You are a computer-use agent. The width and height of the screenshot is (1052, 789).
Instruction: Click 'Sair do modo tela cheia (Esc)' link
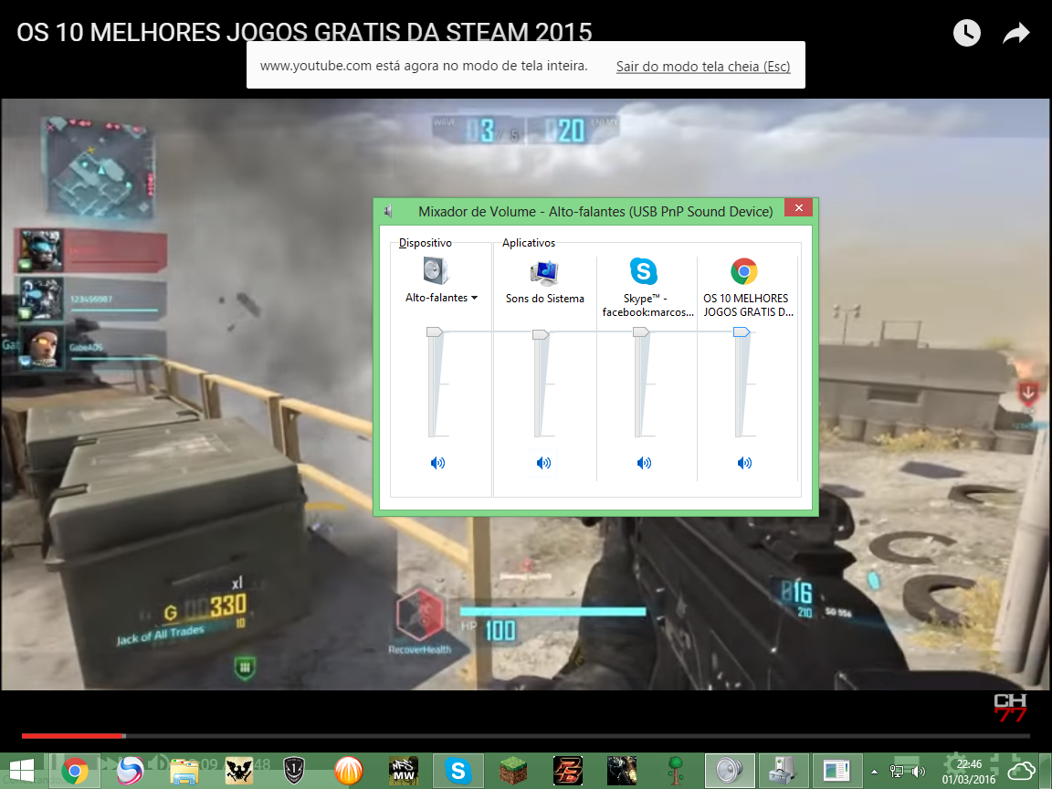click(703, 67)
